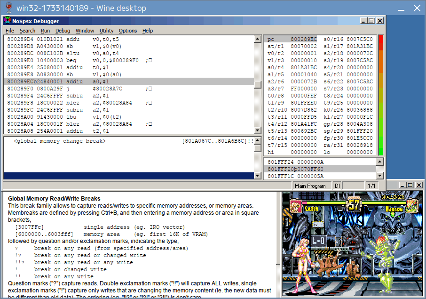426x299 pixels.
Task: Select the global memory change break entry
Action: click(129, 141)
